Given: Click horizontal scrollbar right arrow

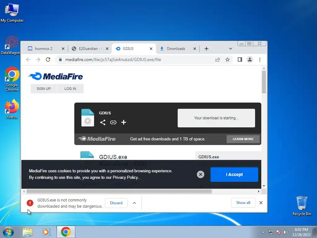Looking at the screenshot, I should pyautogui.click(x=259, y=191).
